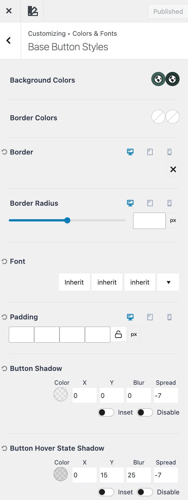This screenshot has width=188, height=500.
Task: Click the Button Shadow Blur input field
Action: [138, 395]
